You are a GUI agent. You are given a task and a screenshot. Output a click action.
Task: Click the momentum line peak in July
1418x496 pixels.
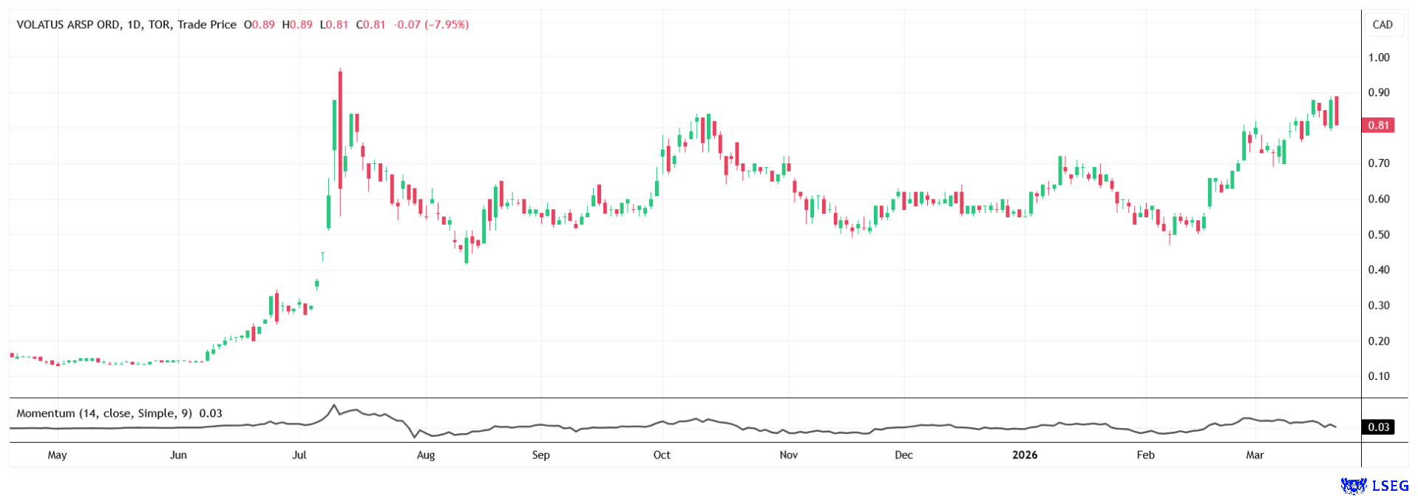334,405
